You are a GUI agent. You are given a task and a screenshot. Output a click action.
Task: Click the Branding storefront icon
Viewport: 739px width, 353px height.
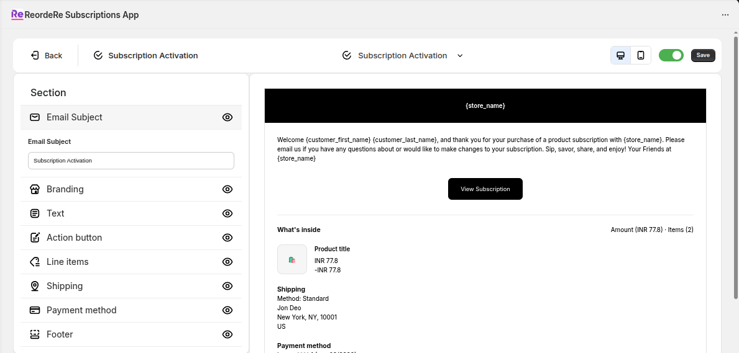pos(35,189)
